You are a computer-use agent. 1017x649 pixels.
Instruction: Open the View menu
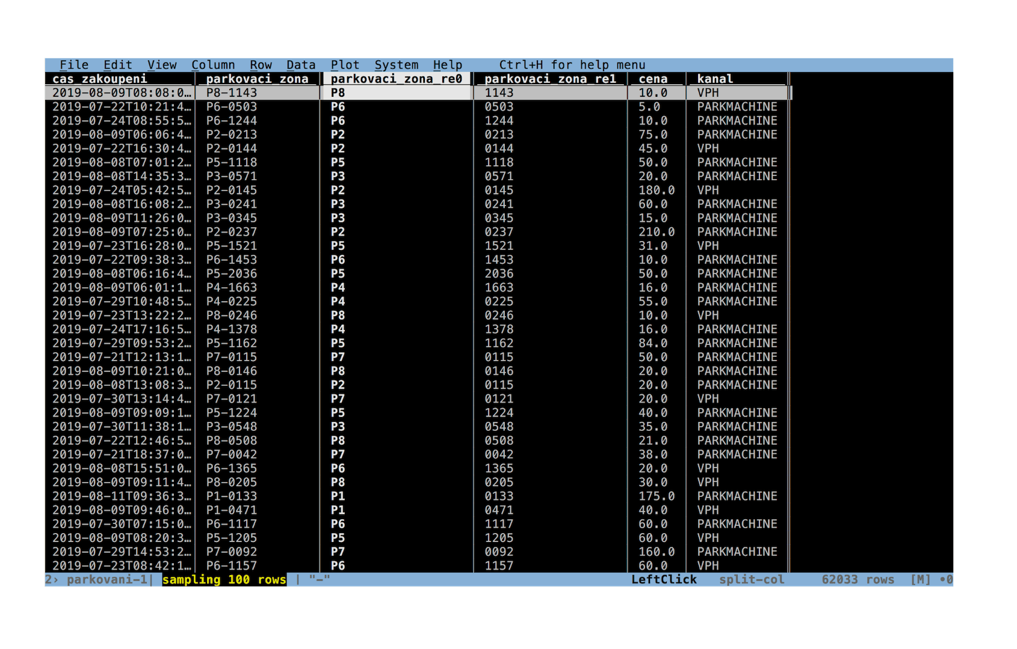coord(162,65)
